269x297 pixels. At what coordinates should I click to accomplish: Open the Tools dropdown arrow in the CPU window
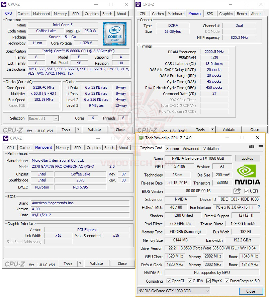[x=78, y=130]
